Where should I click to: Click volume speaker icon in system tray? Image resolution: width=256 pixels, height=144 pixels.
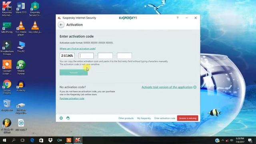click(x=232, y=140)
